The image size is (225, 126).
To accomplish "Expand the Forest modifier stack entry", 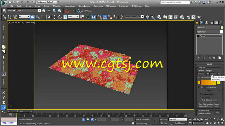I will pyautogui.click(x=198, y=36).
